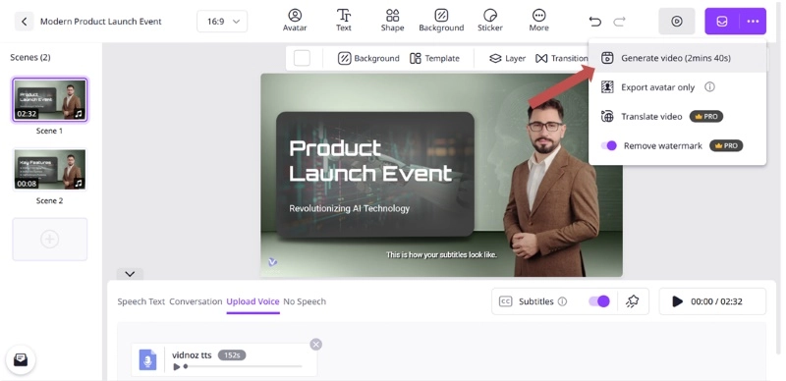This screenshot has height=381, width=786.
Task: Remove the vidnoz tts audio file
Action: (x=315, y=345)
